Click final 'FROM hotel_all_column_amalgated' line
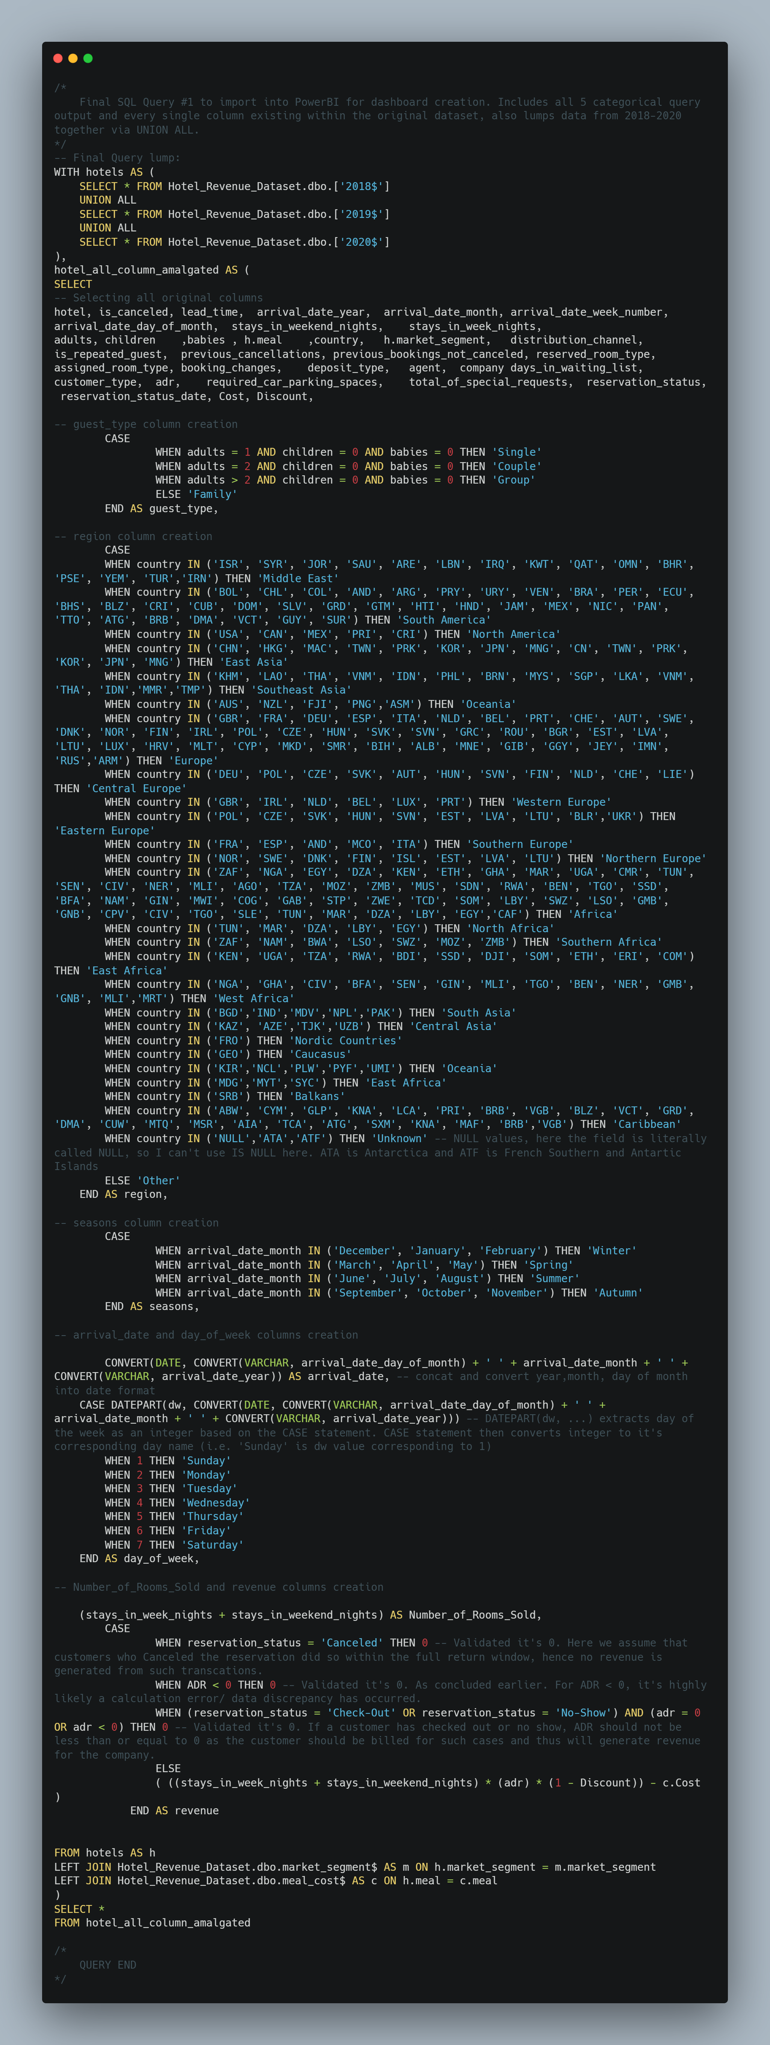Screen dimensions: 770x2045 [152, 1923]
